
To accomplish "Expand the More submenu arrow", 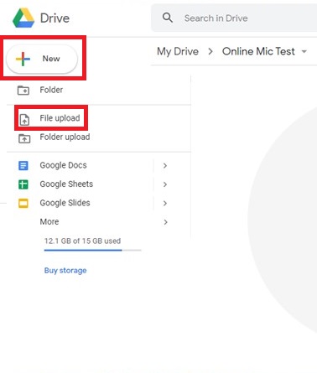I will coord(165,222).
